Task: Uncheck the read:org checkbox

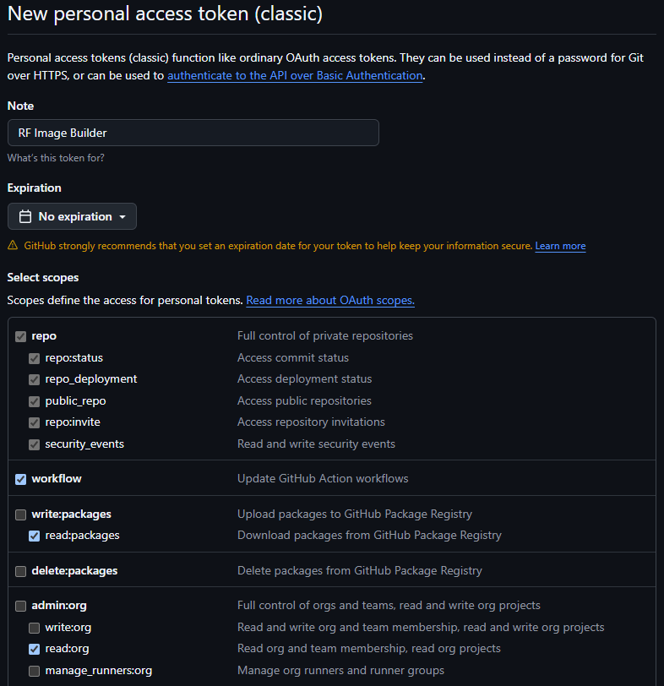Action: point(35,649)
